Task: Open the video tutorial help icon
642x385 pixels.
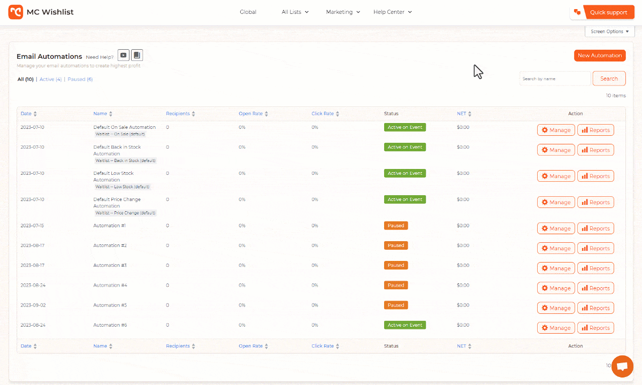Action: tap(124, 55)
